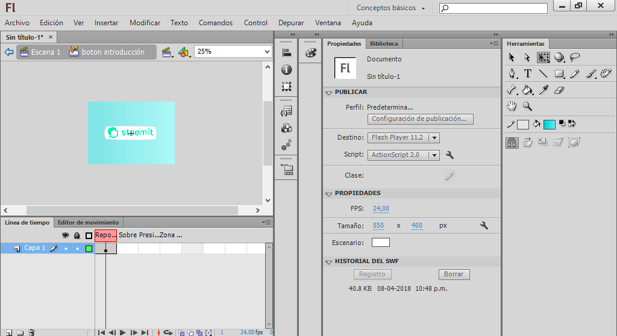Select the Bone tool
Screen dimensions: 617x336
pos(512,90)
